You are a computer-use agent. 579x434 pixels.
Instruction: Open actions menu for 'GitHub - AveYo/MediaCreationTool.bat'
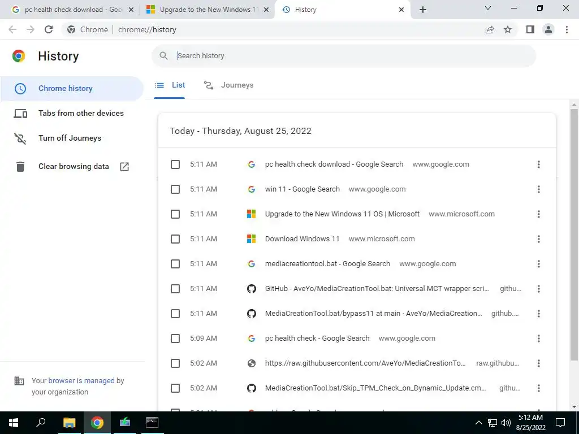539,289
